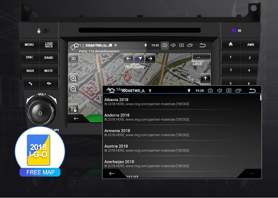Select preset number 4 button

click(x=249, y=70)
